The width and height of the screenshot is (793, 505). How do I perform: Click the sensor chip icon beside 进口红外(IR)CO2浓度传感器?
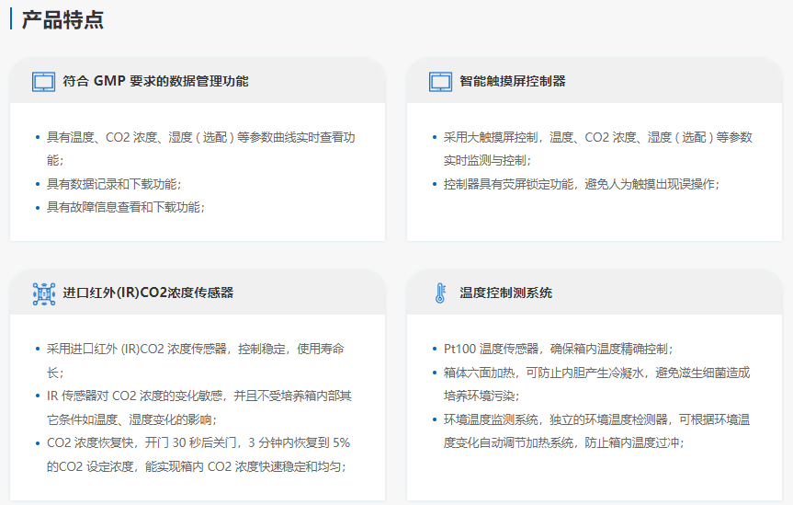43,293
